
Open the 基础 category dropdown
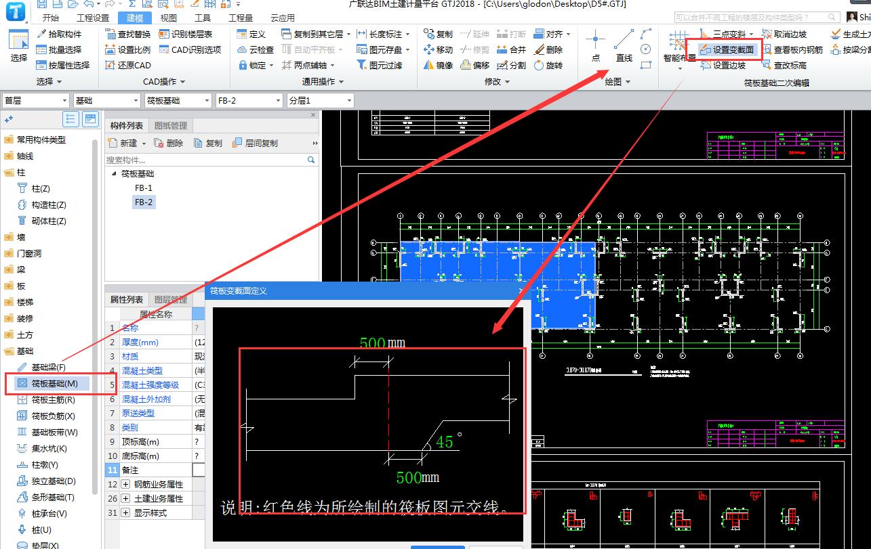(x=106, y=100)
